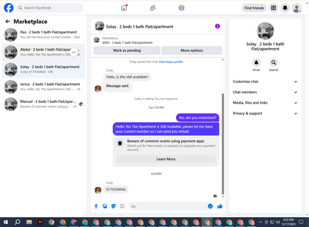309x227 pixels.
Task: Click the $900 listing line under Marketplace
Action: tap(127, 43)
